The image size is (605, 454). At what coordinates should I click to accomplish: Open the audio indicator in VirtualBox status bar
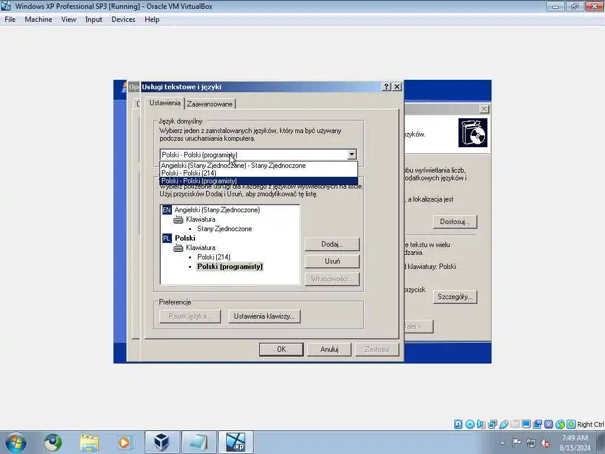click(x=481, y=424)
